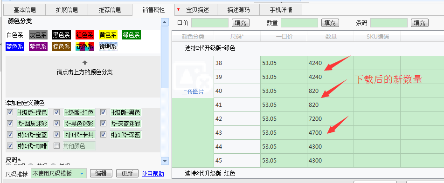This screenshot has height=183, width=444.
Task: Click quantity cell 4700 for size 43
Action: click(331, 132)
